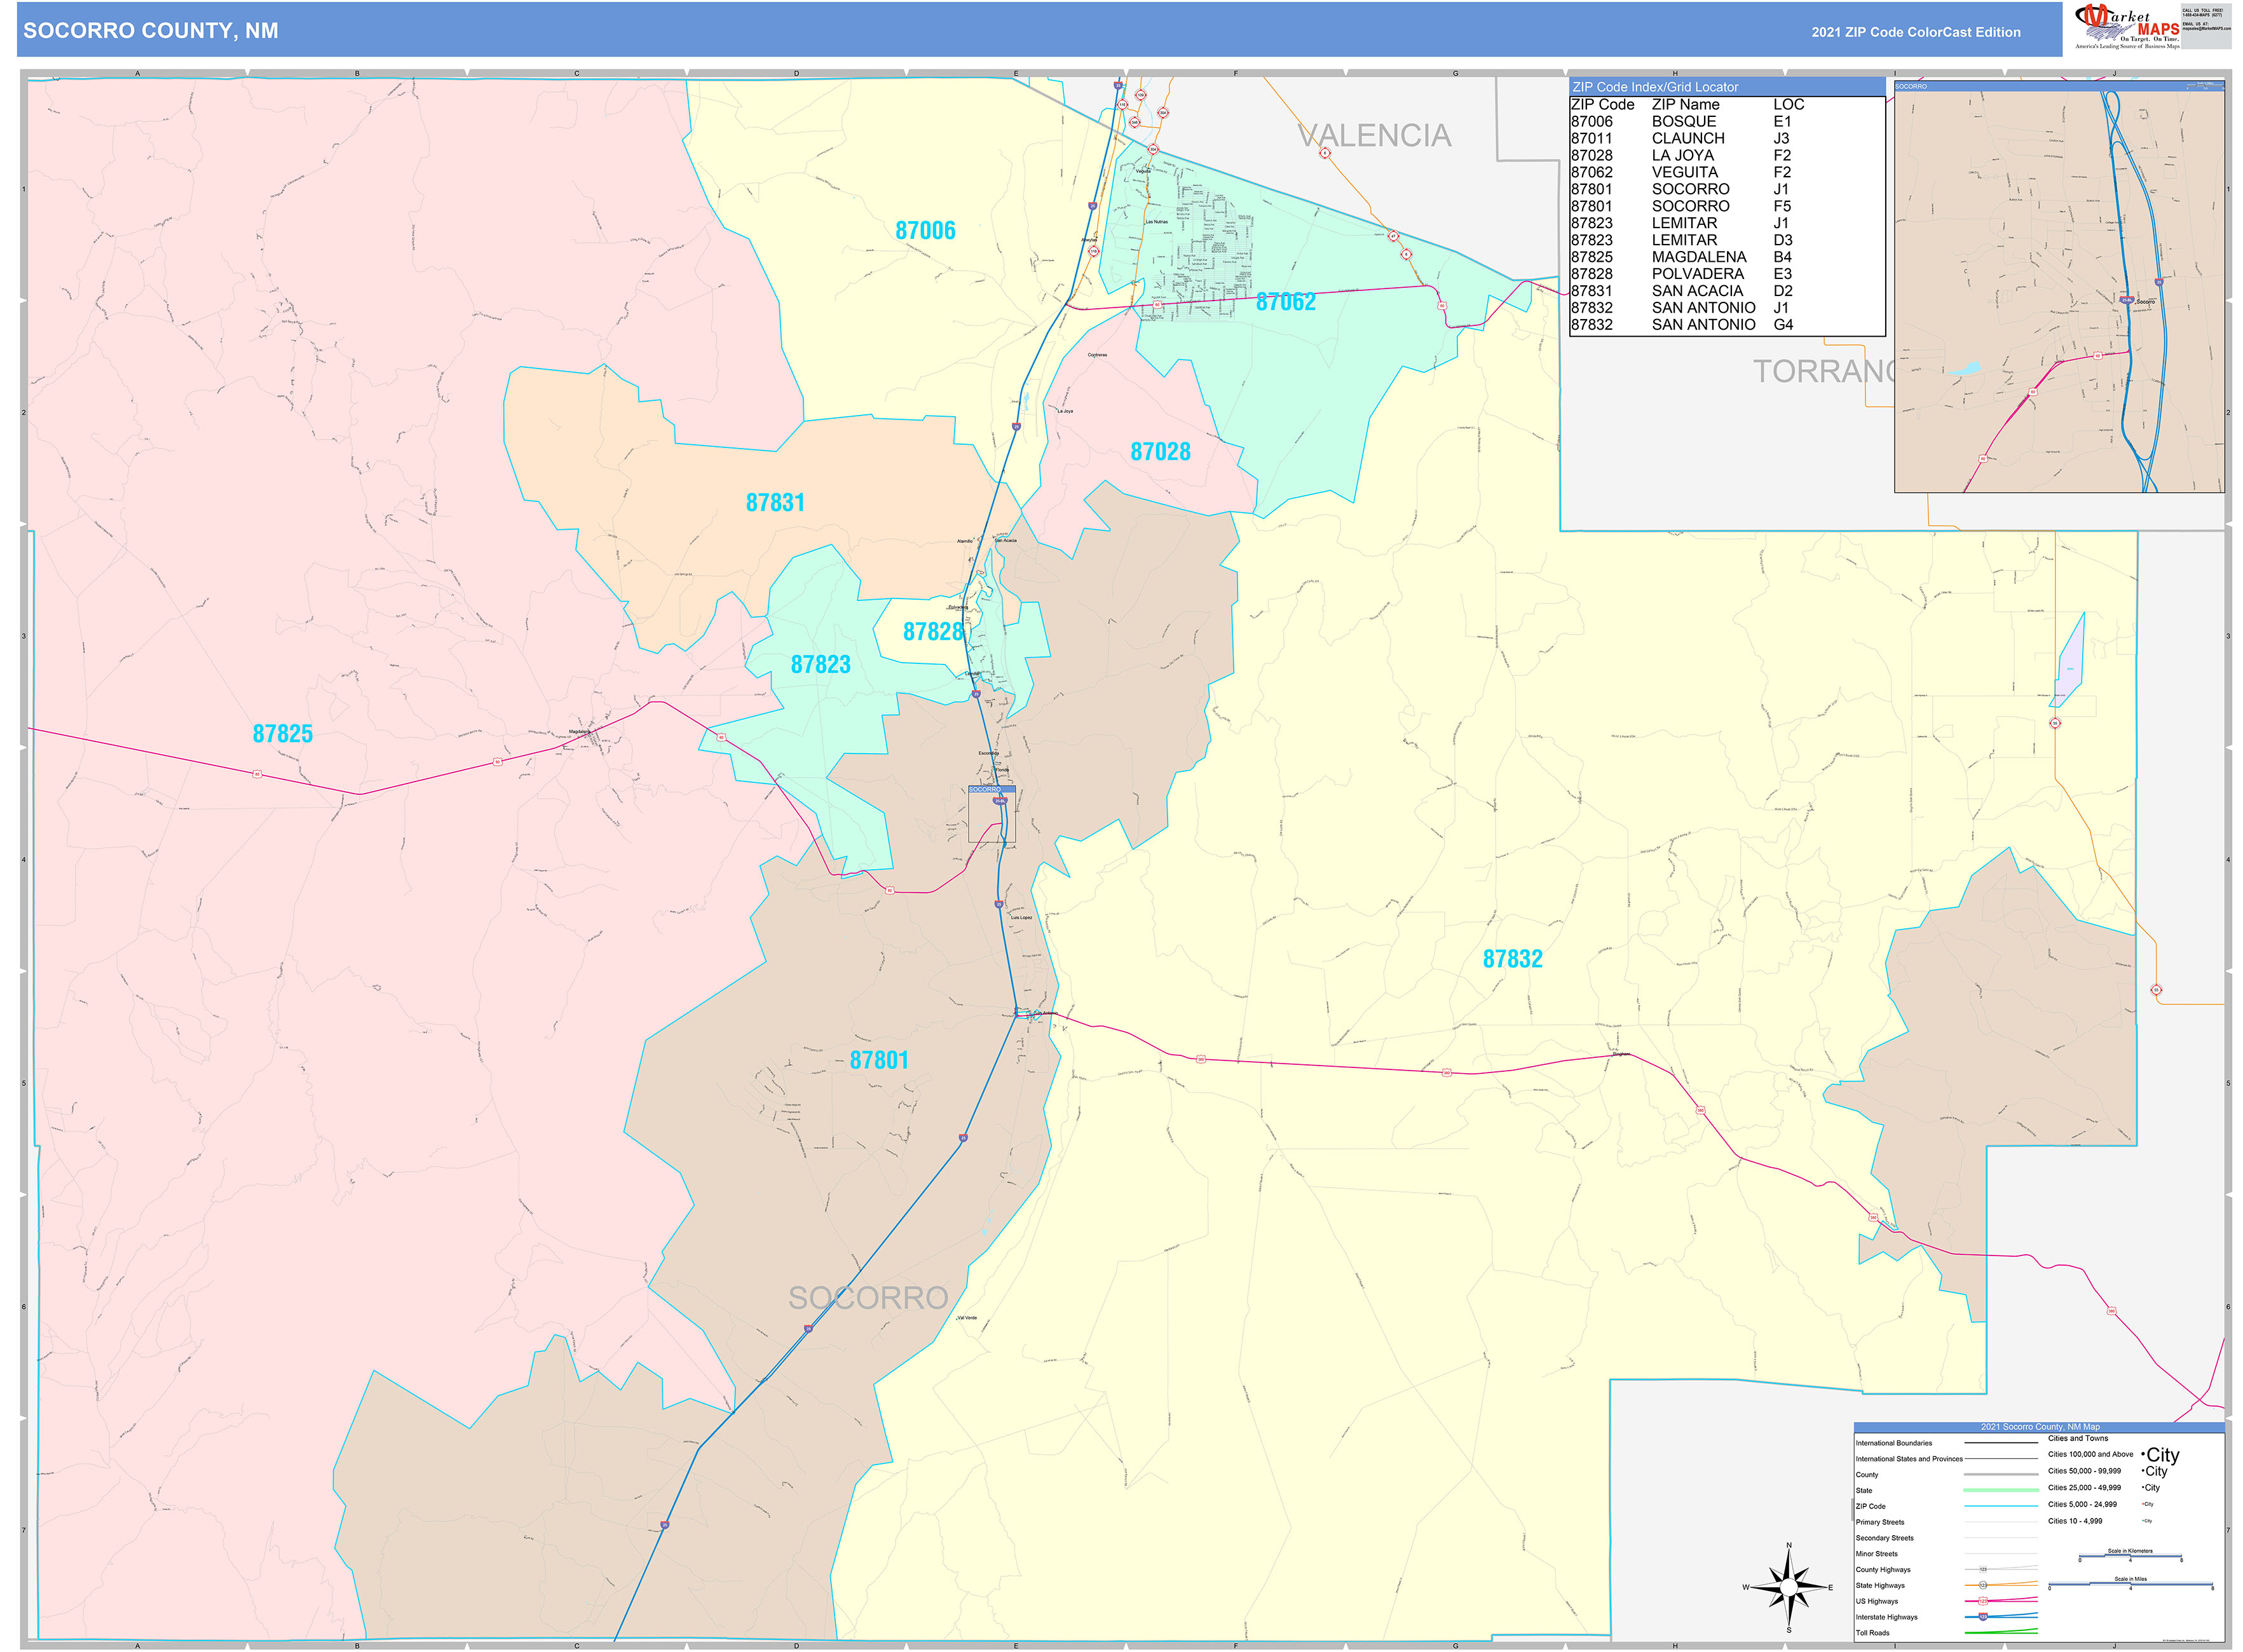Select the SOCORRO COUNTY, NM title tab

coord(150,32)
